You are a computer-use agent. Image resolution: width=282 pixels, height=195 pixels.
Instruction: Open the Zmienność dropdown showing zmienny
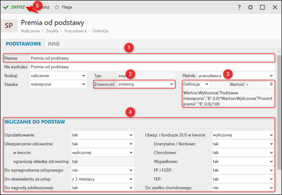pos(146,84)
